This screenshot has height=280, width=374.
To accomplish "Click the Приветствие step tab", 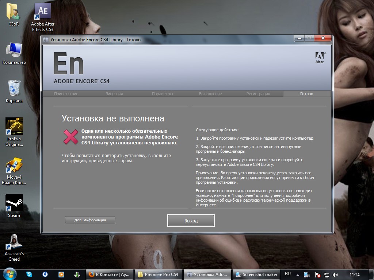I will tap(66, 94).
